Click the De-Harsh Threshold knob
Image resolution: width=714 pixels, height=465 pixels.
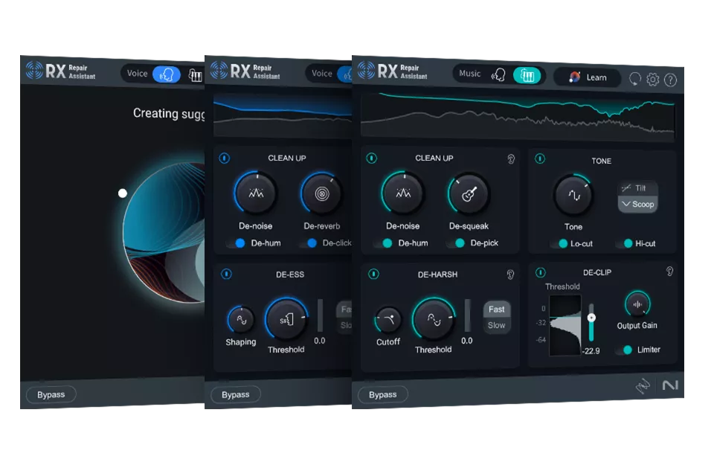point(433,320)
